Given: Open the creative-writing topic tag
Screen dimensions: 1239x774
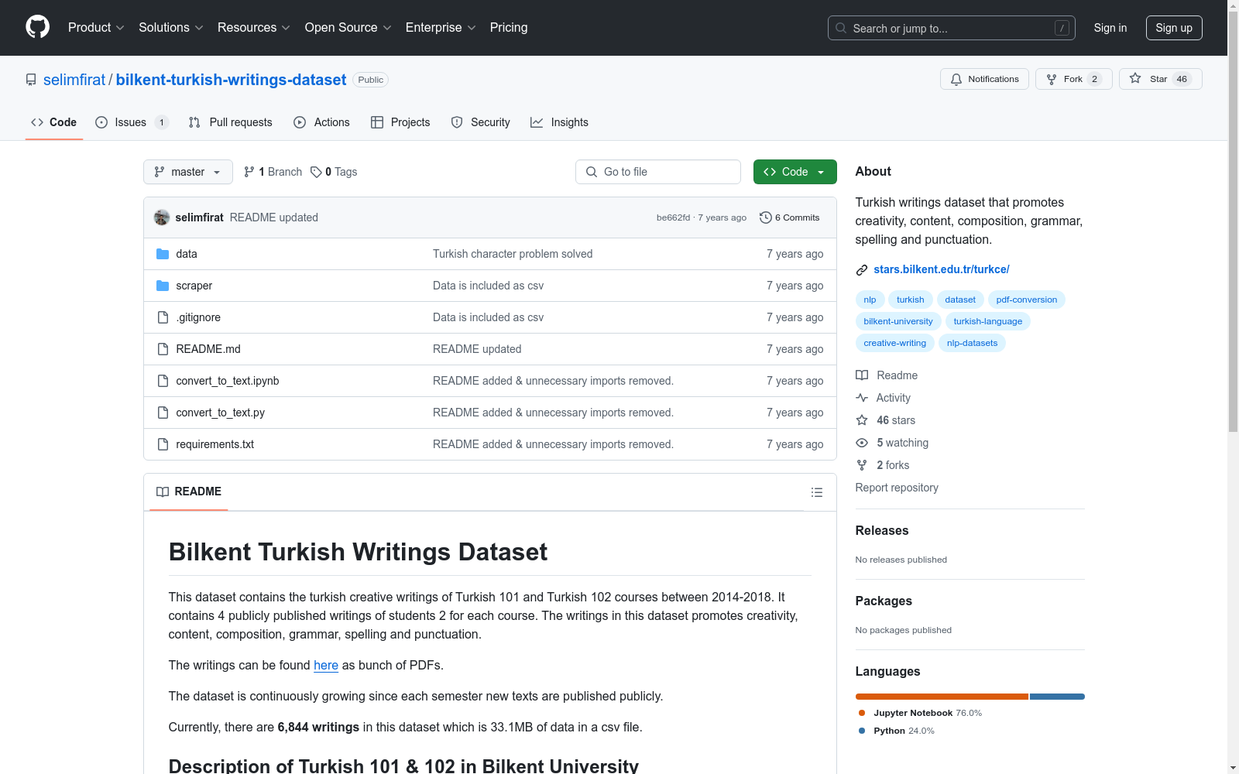Looking at the screenshot, I should coord(894,343).
